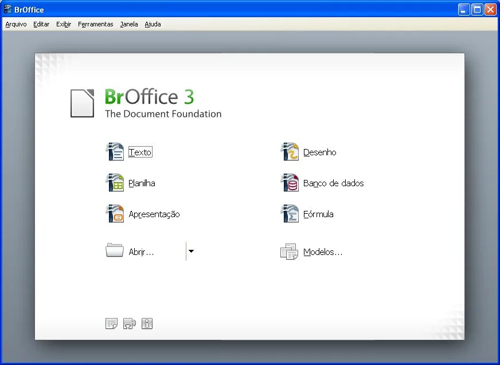This screenshot has width=500, height=365.
Task: Open the Janela menu
Action: tap(129, 24)
